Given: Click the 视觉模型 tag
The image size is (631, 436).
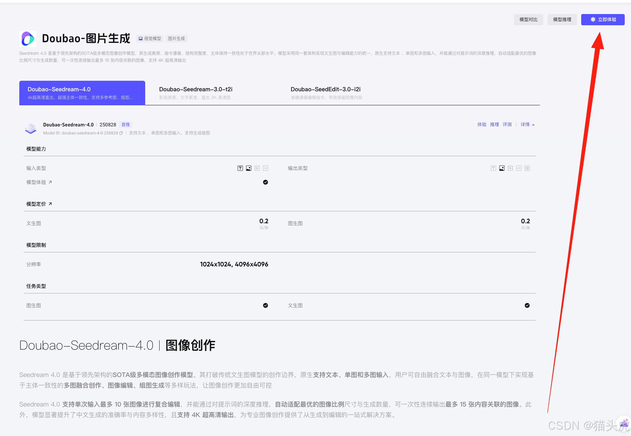Looking at the screenshot, I should (150, 39).
